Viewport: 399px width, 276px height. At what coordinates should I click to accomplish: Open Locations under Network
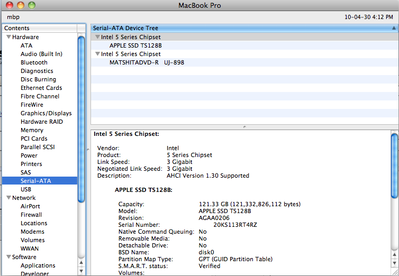34,223
